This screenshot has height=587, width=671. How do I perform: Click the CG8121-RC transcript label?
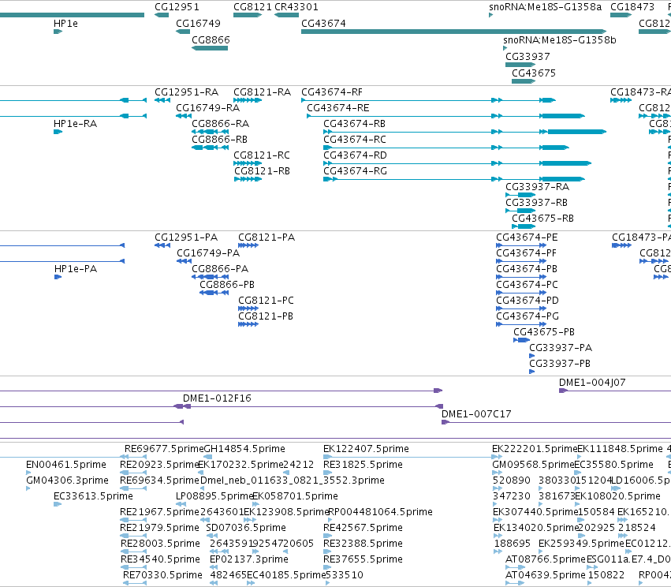pyautogui.click(x=262, y=155)
